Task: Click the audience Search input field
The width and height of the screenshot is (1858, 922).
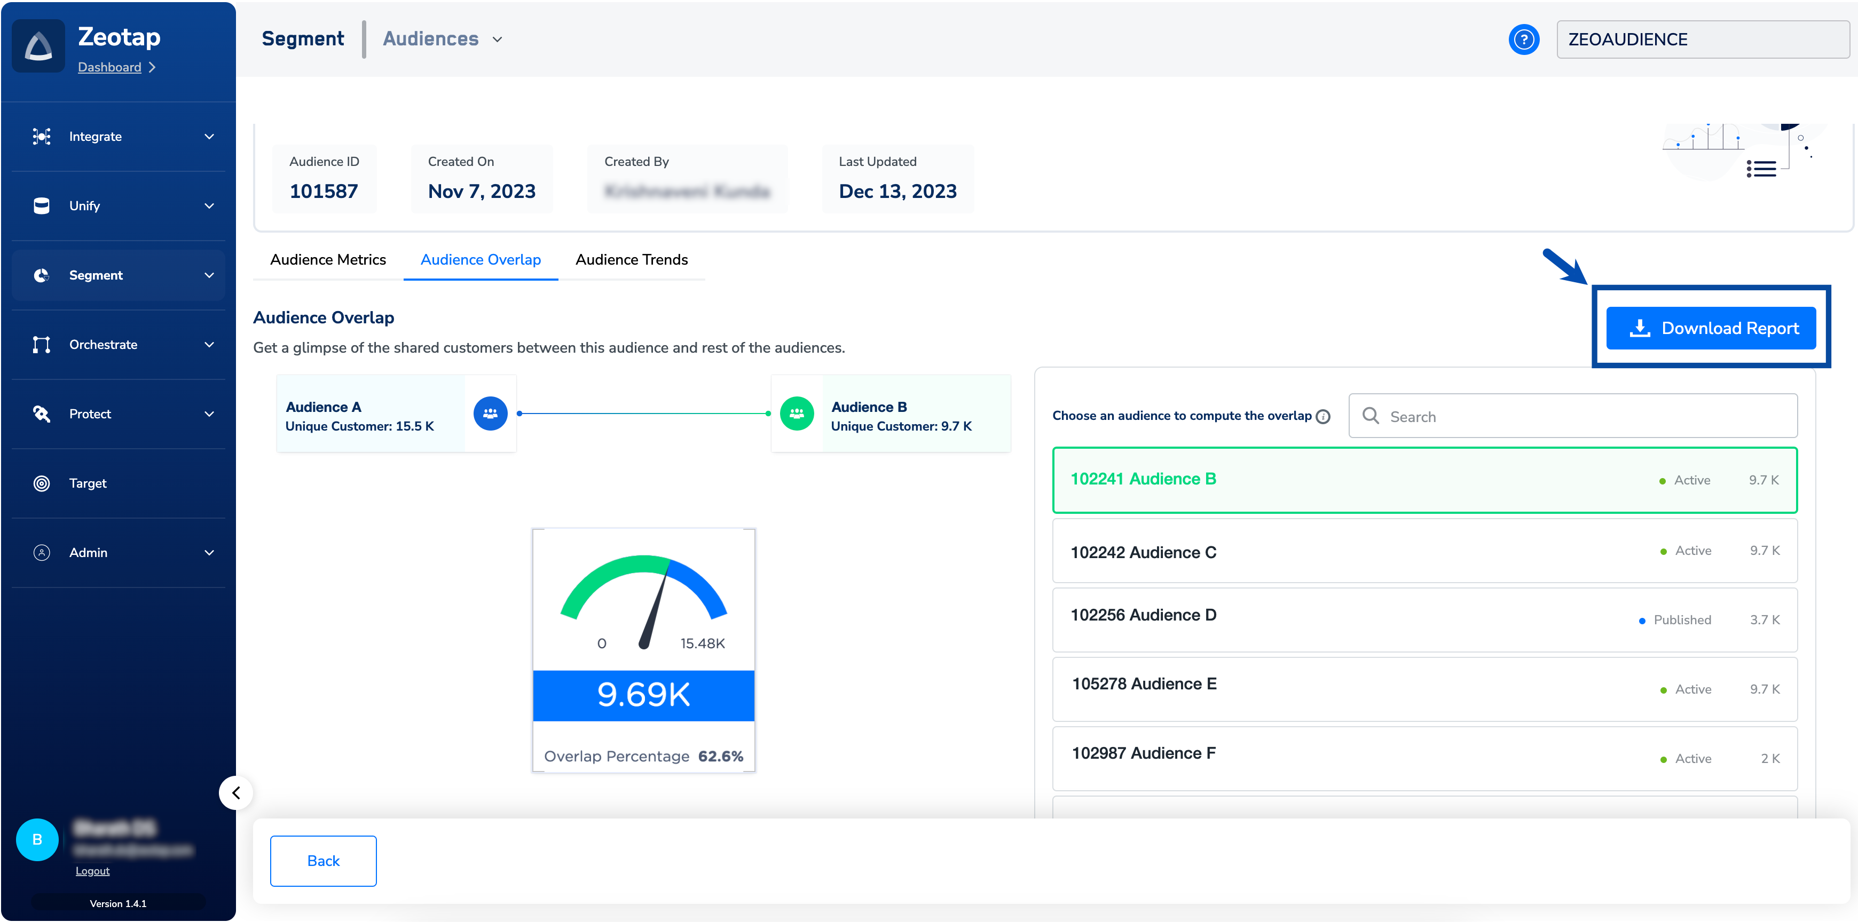Action: point(1572,417)
